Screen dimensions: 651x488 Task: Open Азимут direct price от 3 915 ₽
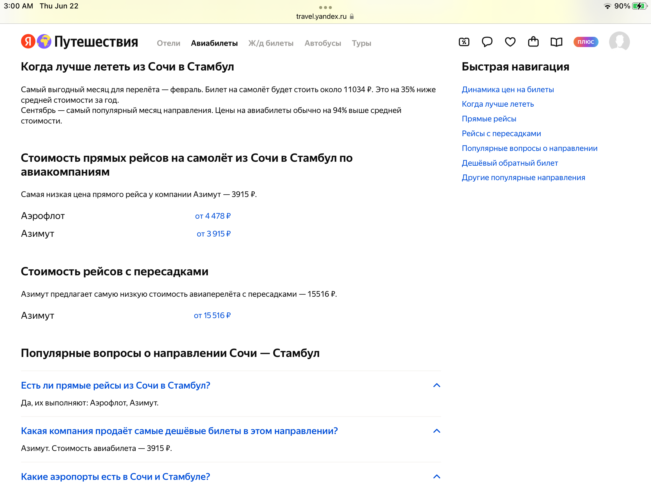[x=213, y=234]
